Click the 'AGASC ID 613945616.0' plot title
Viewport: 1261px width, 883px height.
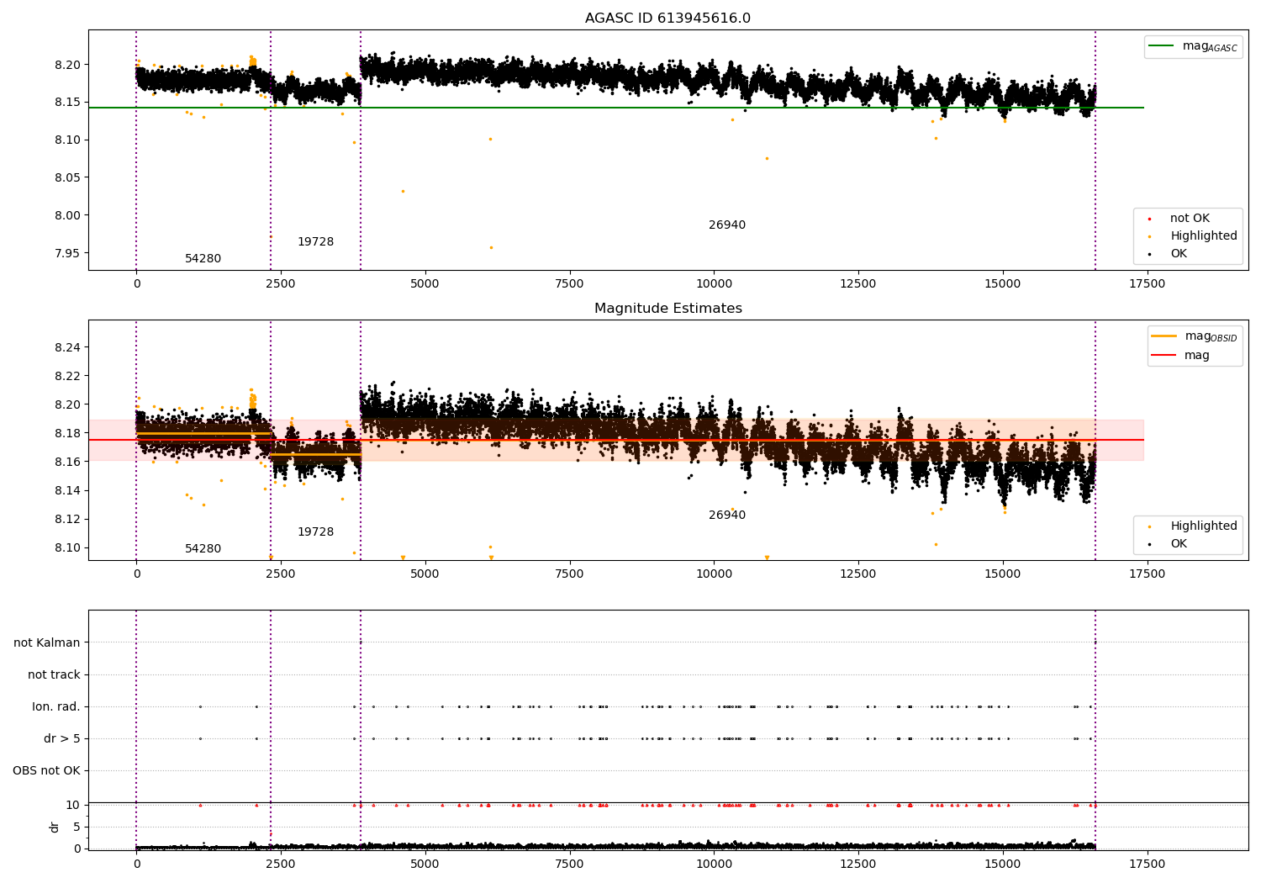point(667,19)
